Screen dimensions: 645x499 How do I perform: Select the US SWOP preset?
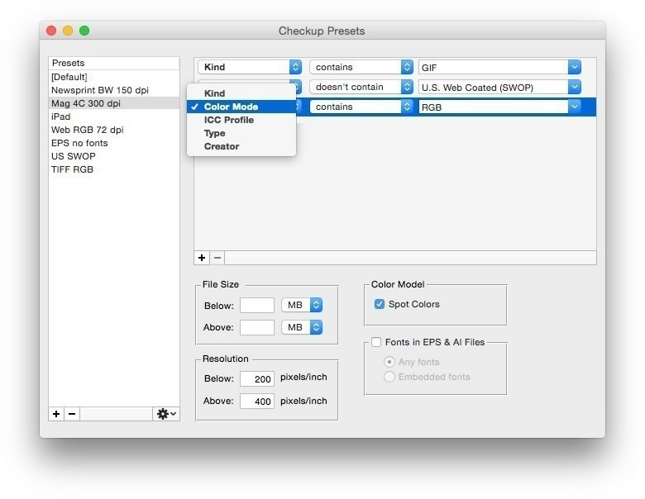(x=114, y=156)
